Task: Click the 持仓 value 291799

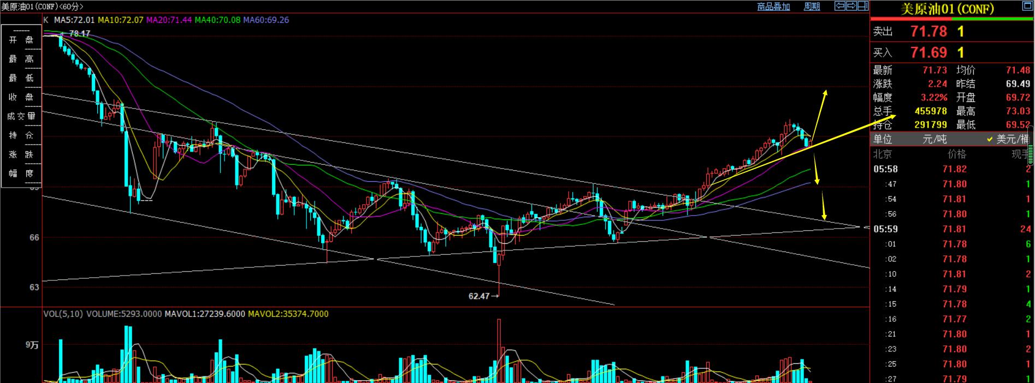Action: click(931, 124)
